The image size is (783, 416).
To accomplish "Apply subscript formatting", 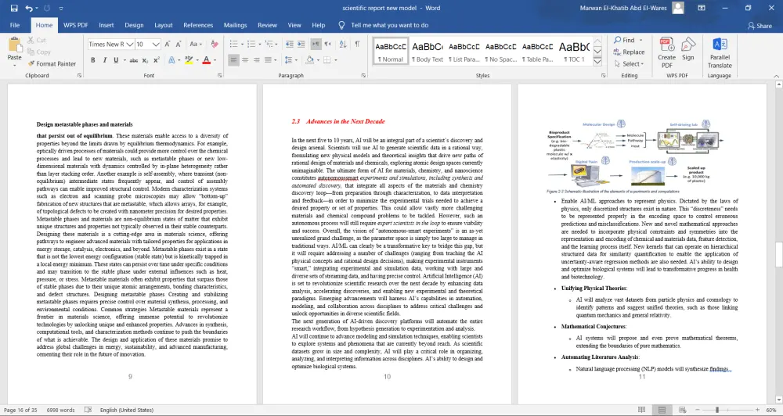I will tap(145, 60).
